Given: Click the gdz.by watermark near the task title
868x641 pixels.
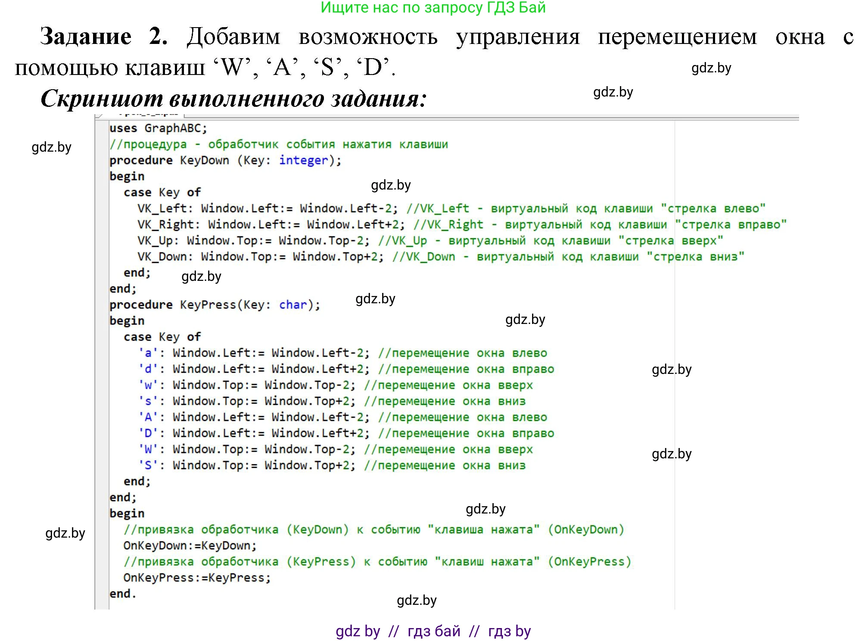Looking at the screenshot, I should click(712, 68).
